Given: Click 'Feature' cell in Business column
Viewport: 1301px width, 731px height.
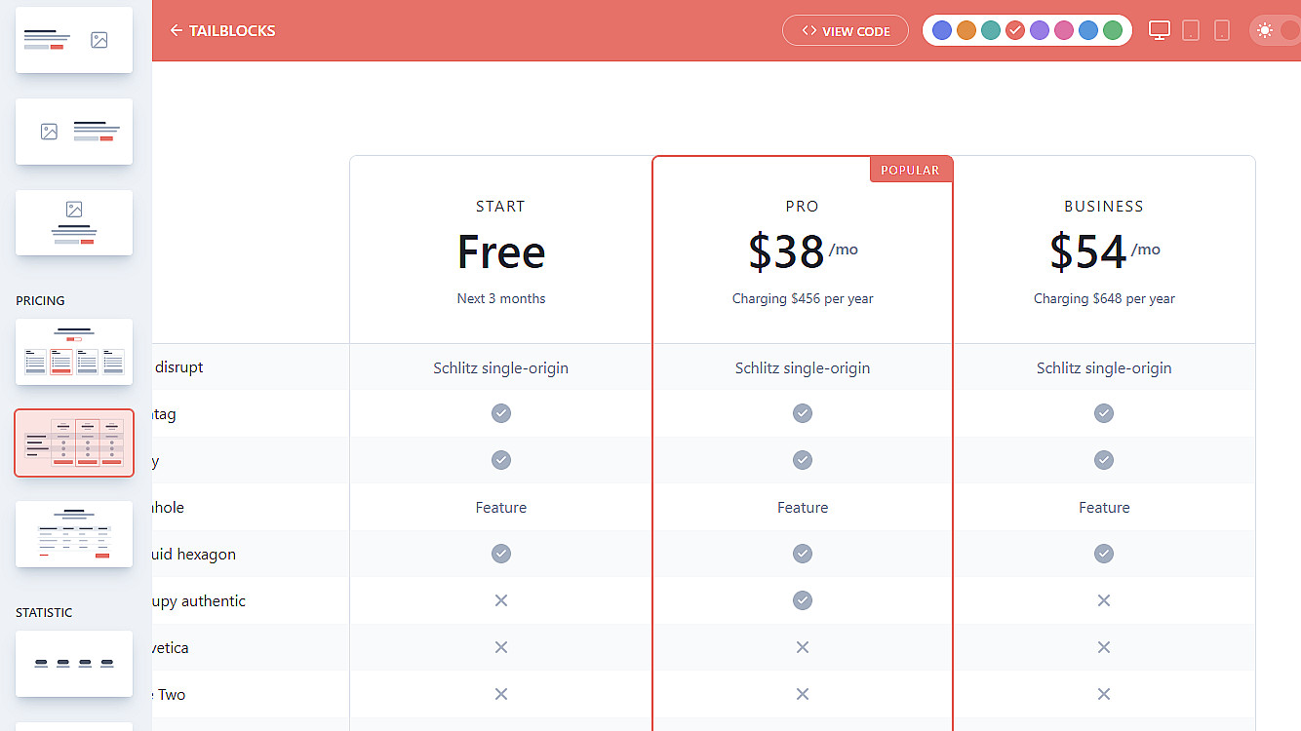Looking at the screenshot, I should [1104, 507].
